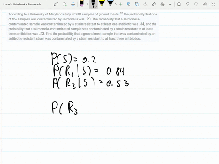Select the yellow highlighter

[102, 3]
